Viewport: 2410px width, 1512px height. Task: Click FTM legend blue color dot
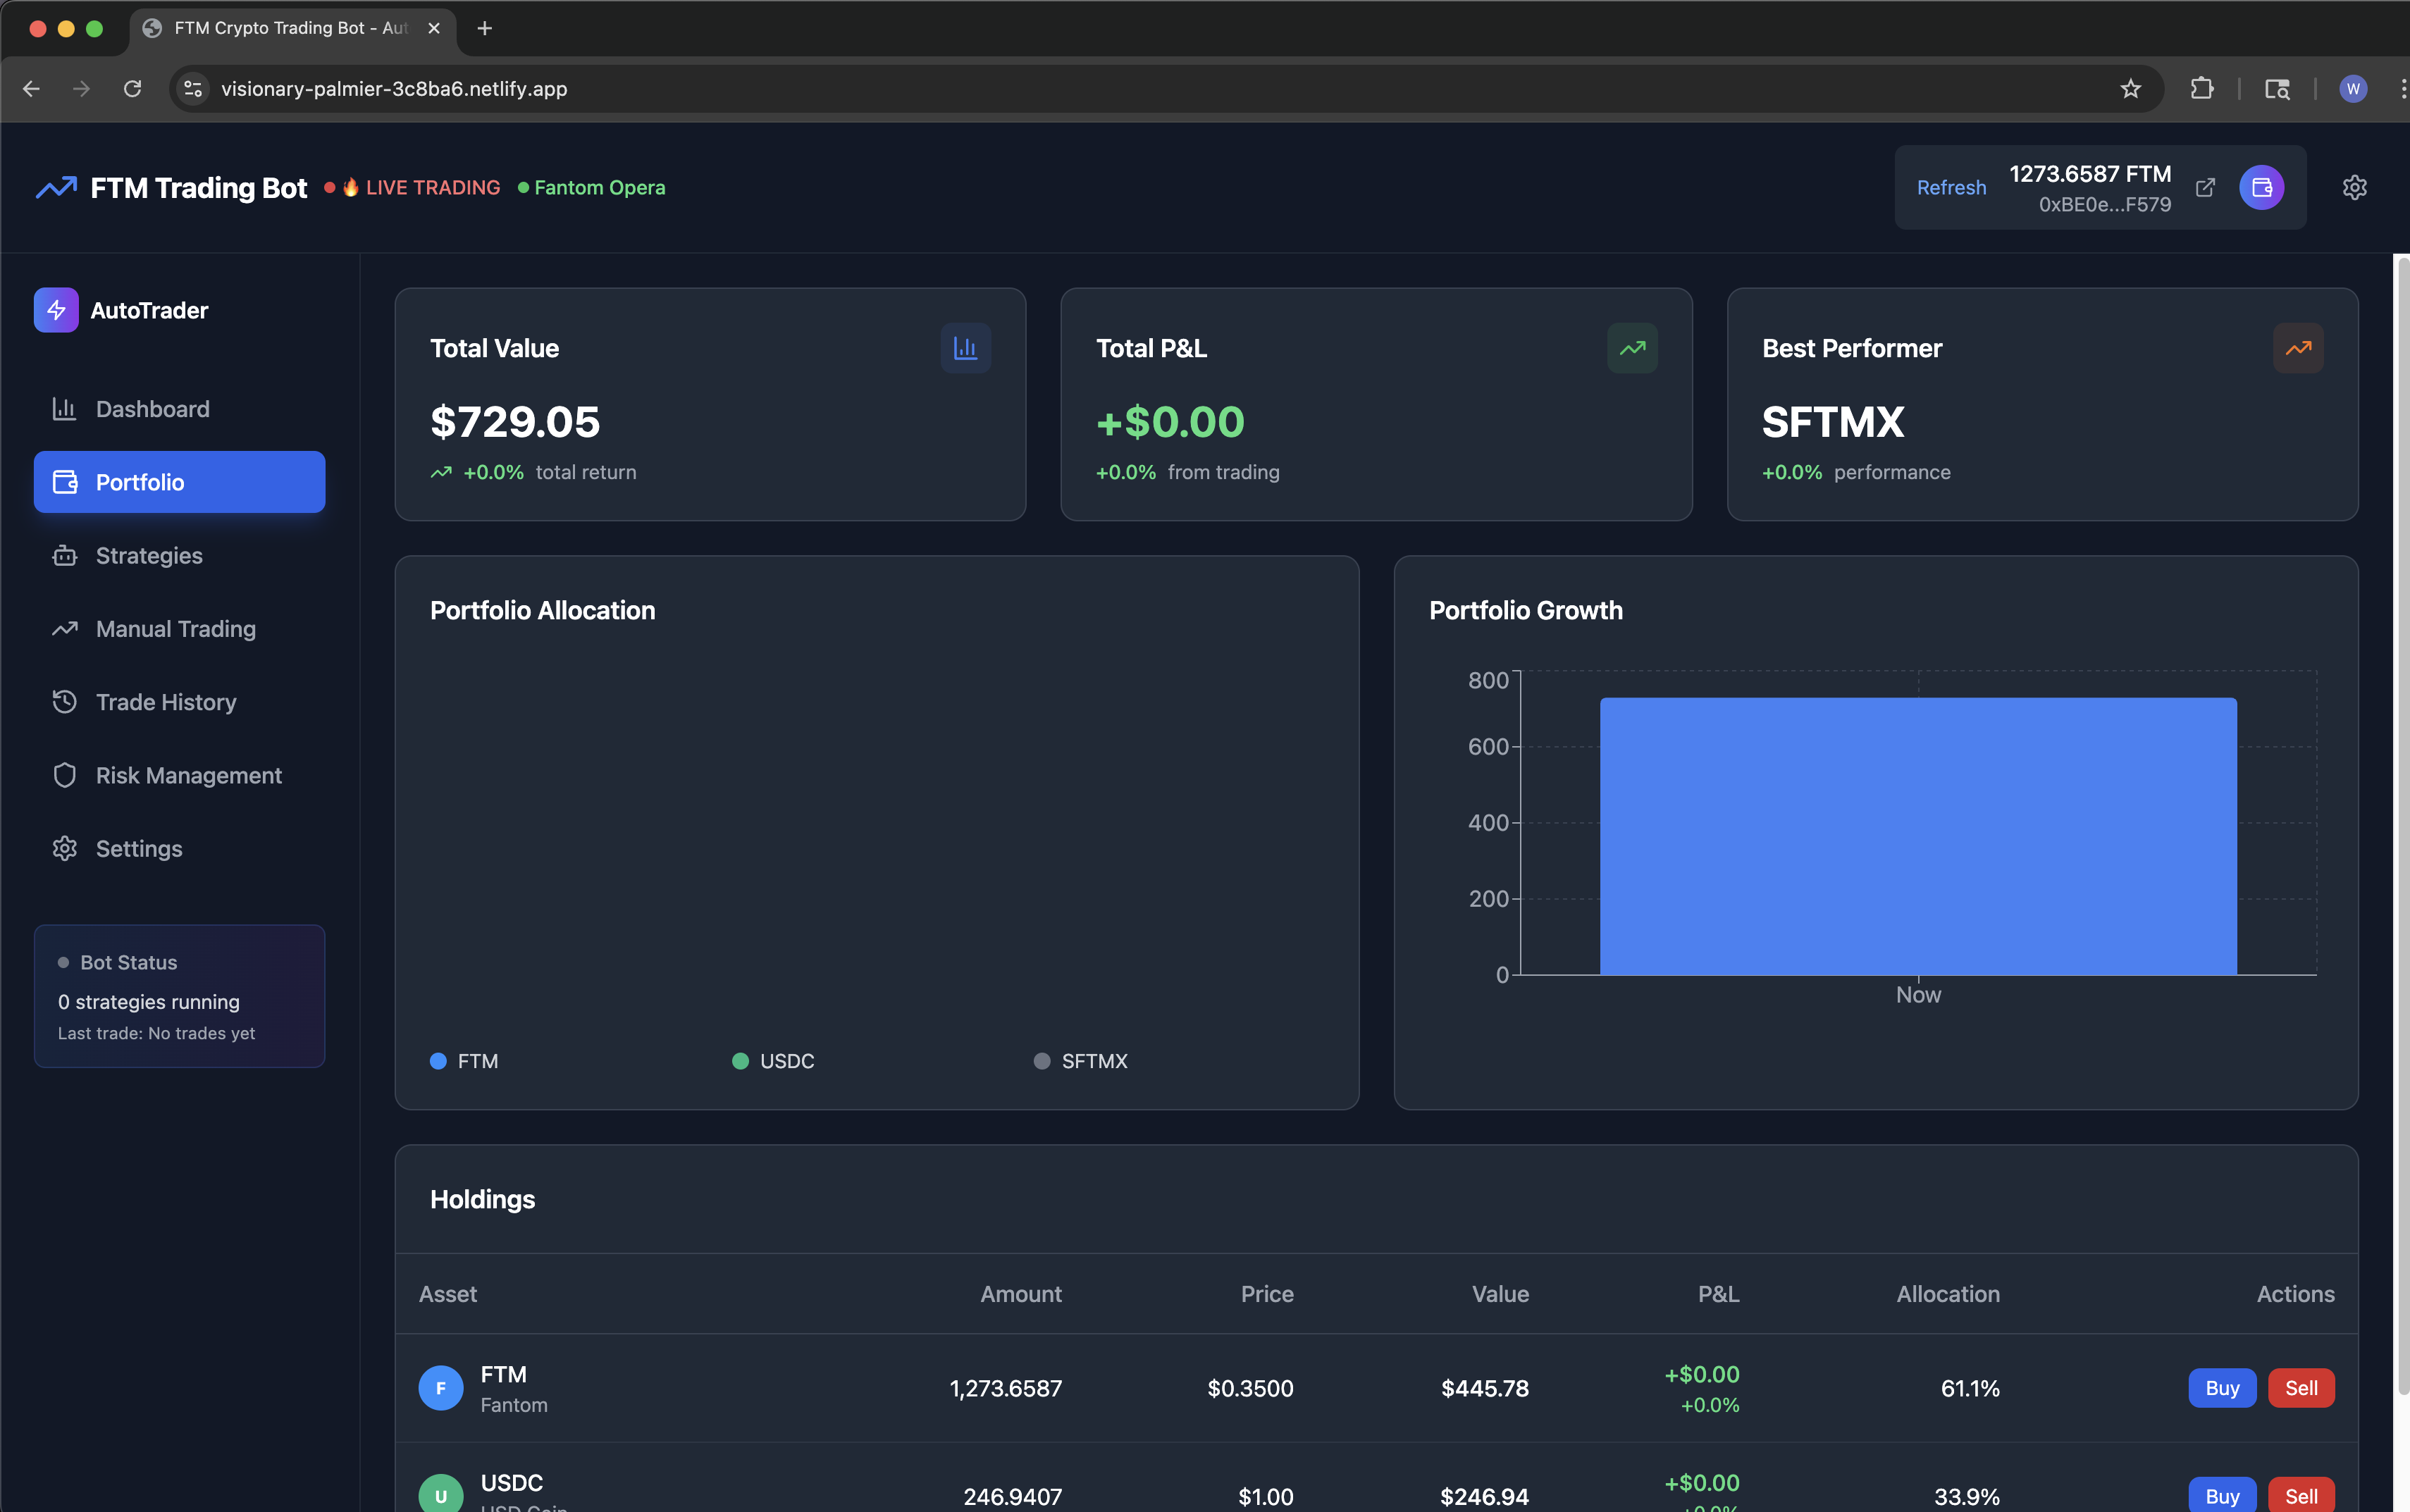[x=438, y=1061]
